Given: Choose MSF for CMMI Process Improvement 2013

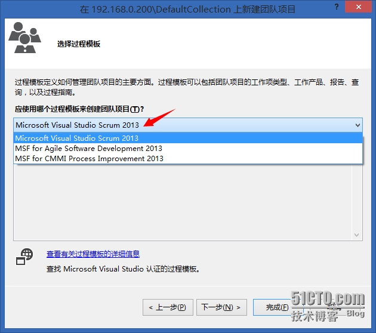Looking at the screenshot, I should pyautogui.click(x=188, y=159).
